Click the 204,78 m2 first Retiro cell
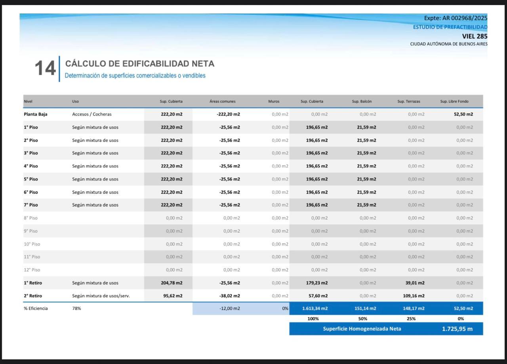The image size is (507, 364). coord(172,283)
